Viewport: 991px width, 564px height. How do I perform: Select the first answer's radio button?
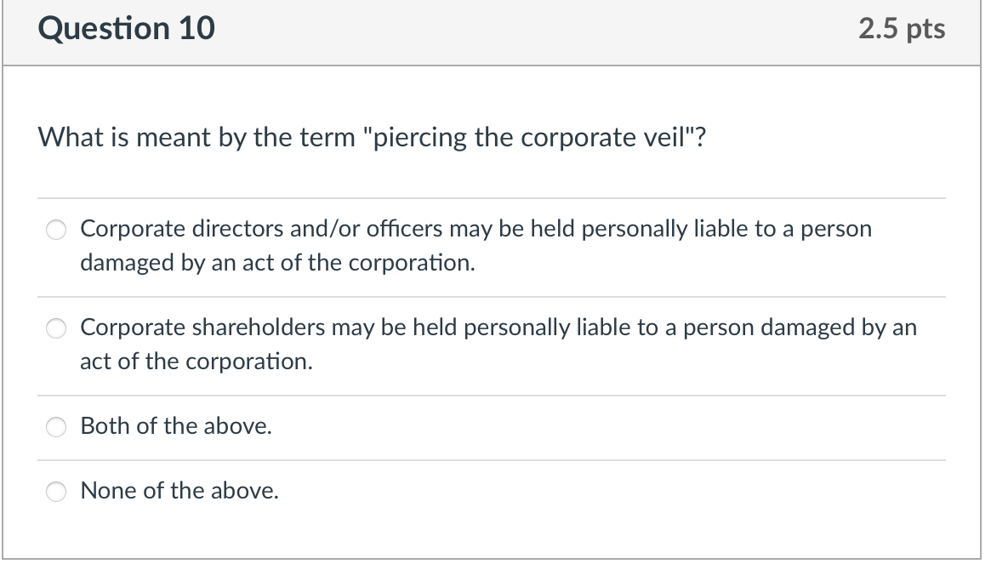click(x=55, y=229)
